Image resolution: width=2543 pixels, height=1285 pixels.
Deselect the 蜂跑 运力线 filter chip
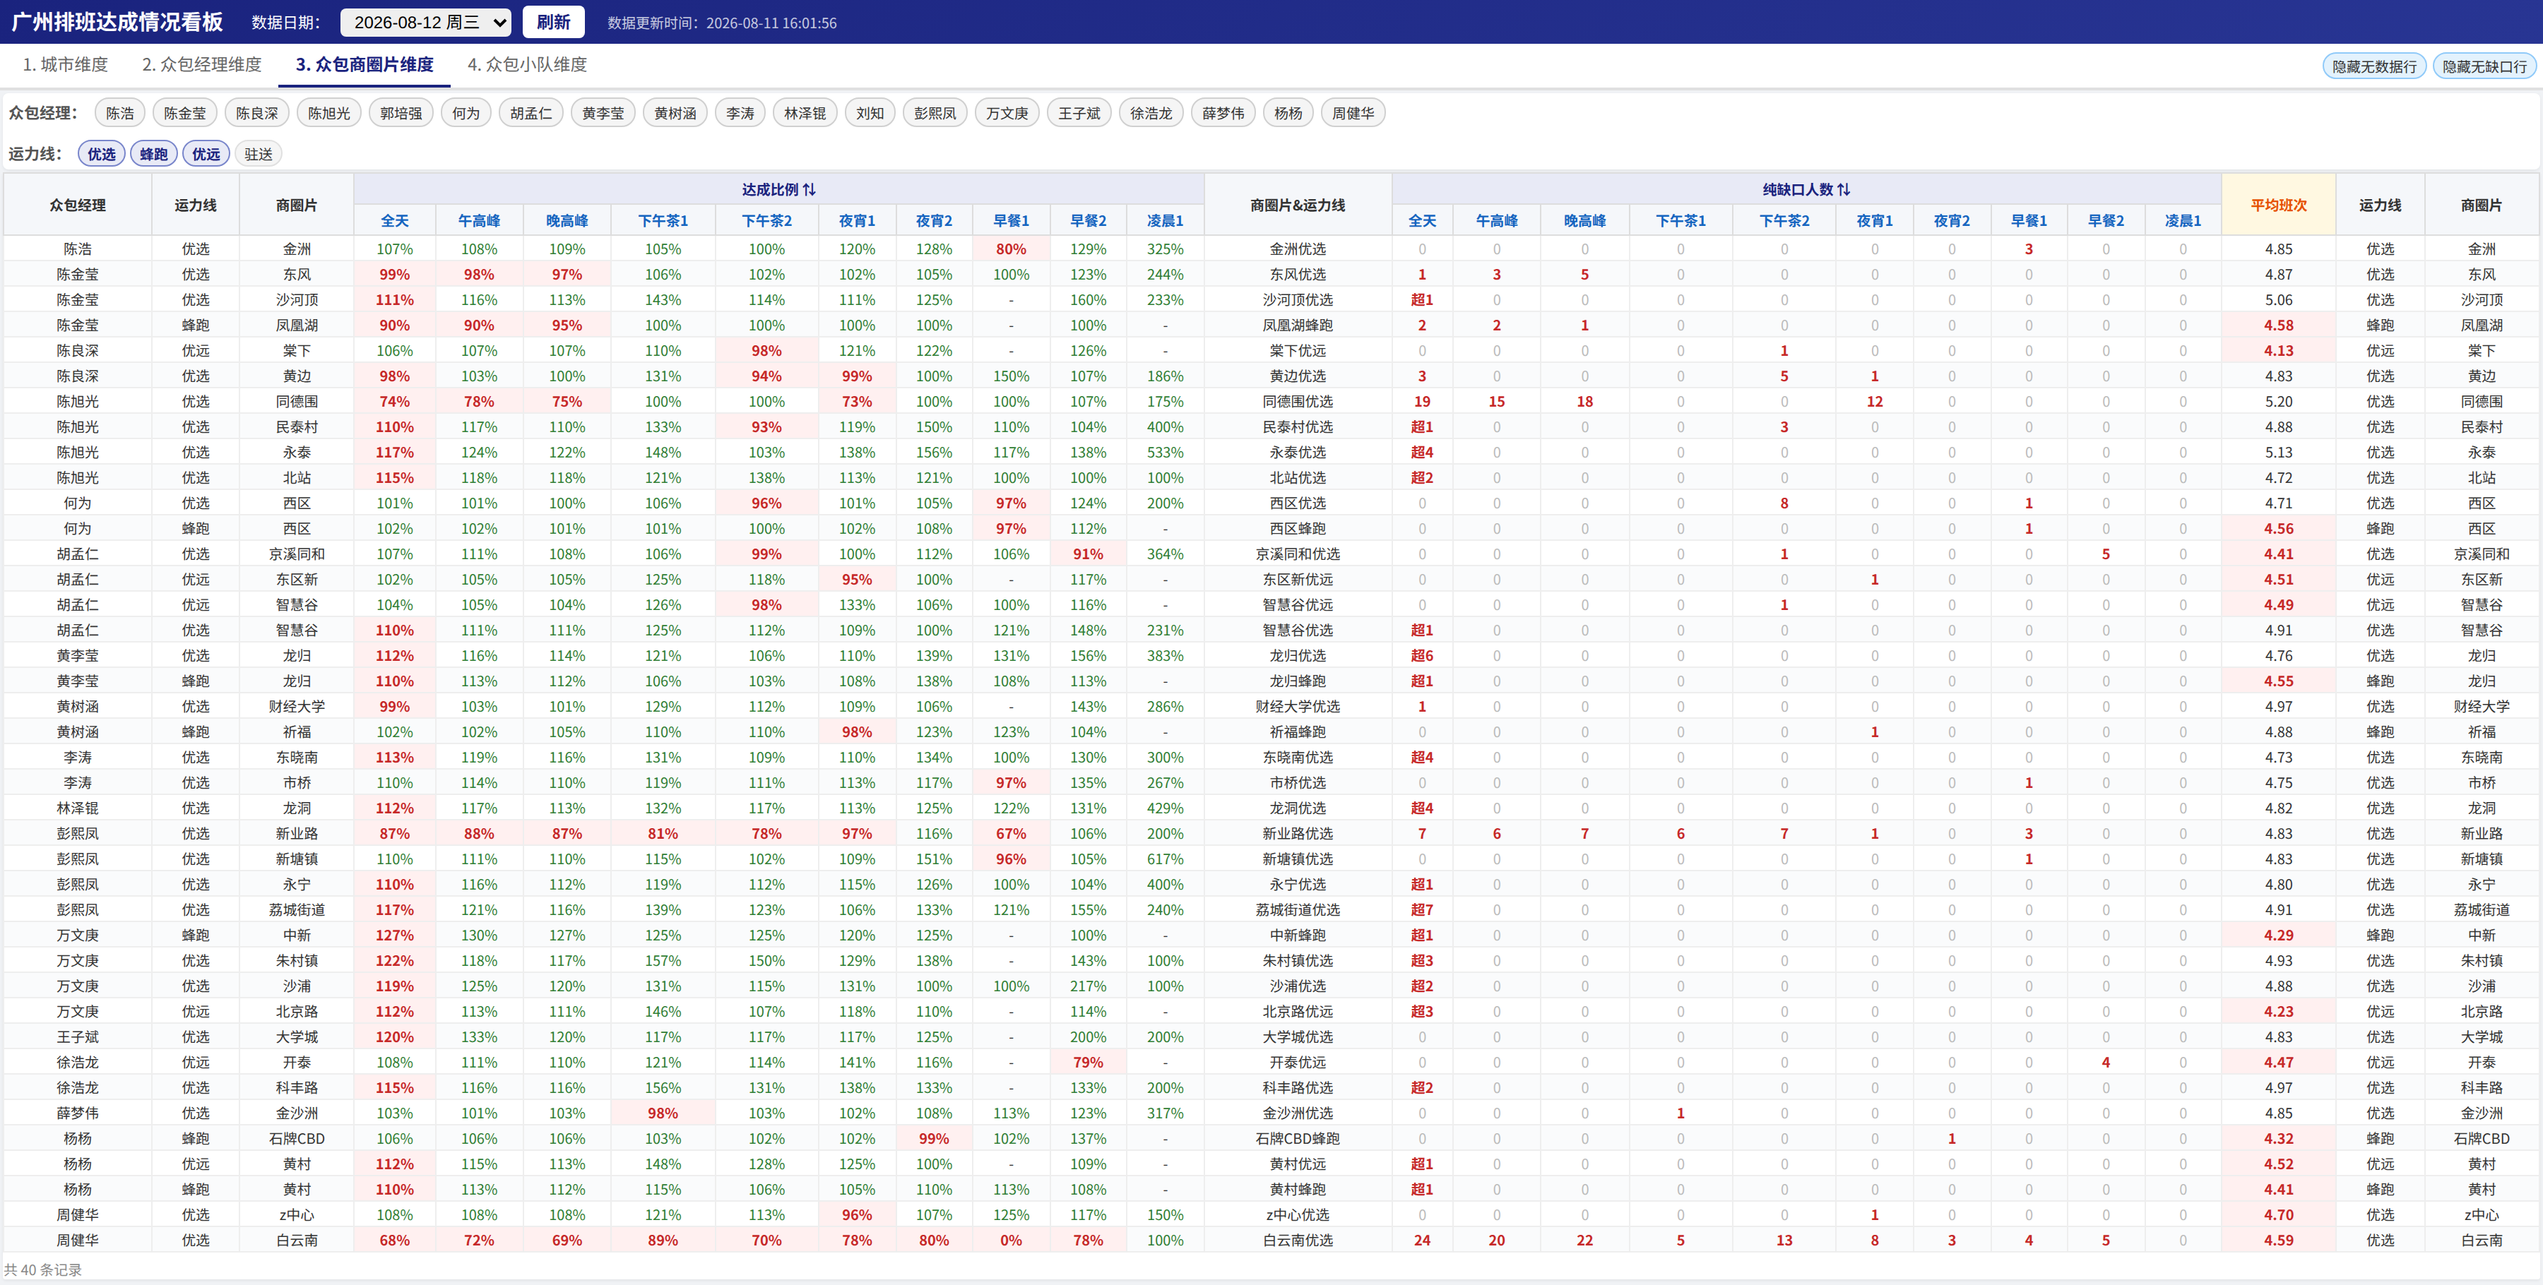coord(153,154)
